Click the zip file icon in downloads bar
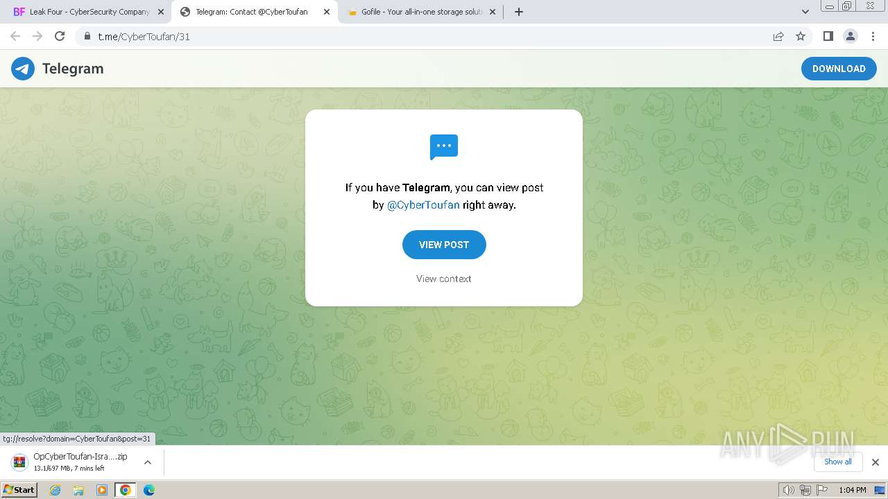Viewport: 888px width, 499px height. 20,462
